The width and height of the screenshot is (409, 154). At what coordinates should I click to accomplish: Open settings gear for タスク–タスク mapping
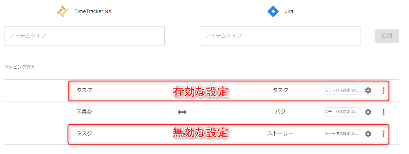368,90
